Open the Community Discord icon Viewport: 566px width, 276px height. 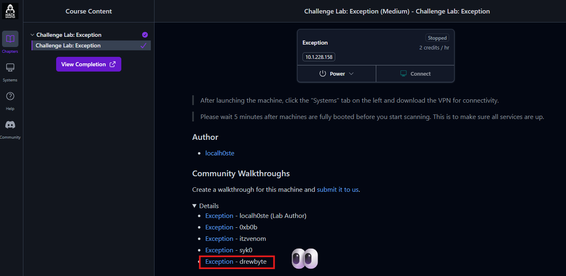pos(10,125)
